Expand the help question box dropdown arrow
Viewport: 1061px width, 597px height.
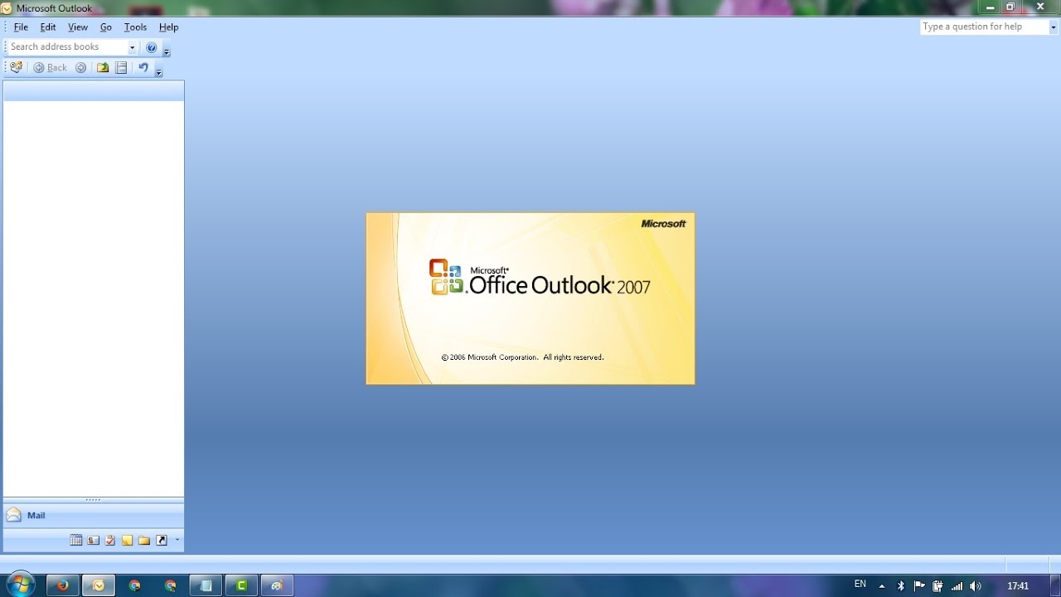click(x=1054, y=27)
